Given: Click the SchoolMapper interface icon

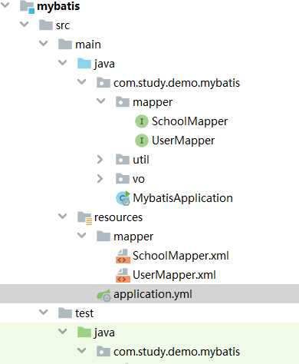Looking at the screenshot, I should pos(142,121).
